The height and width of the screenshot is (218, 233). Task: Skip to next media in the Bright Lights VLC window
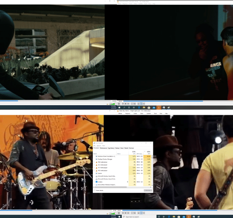128,213
